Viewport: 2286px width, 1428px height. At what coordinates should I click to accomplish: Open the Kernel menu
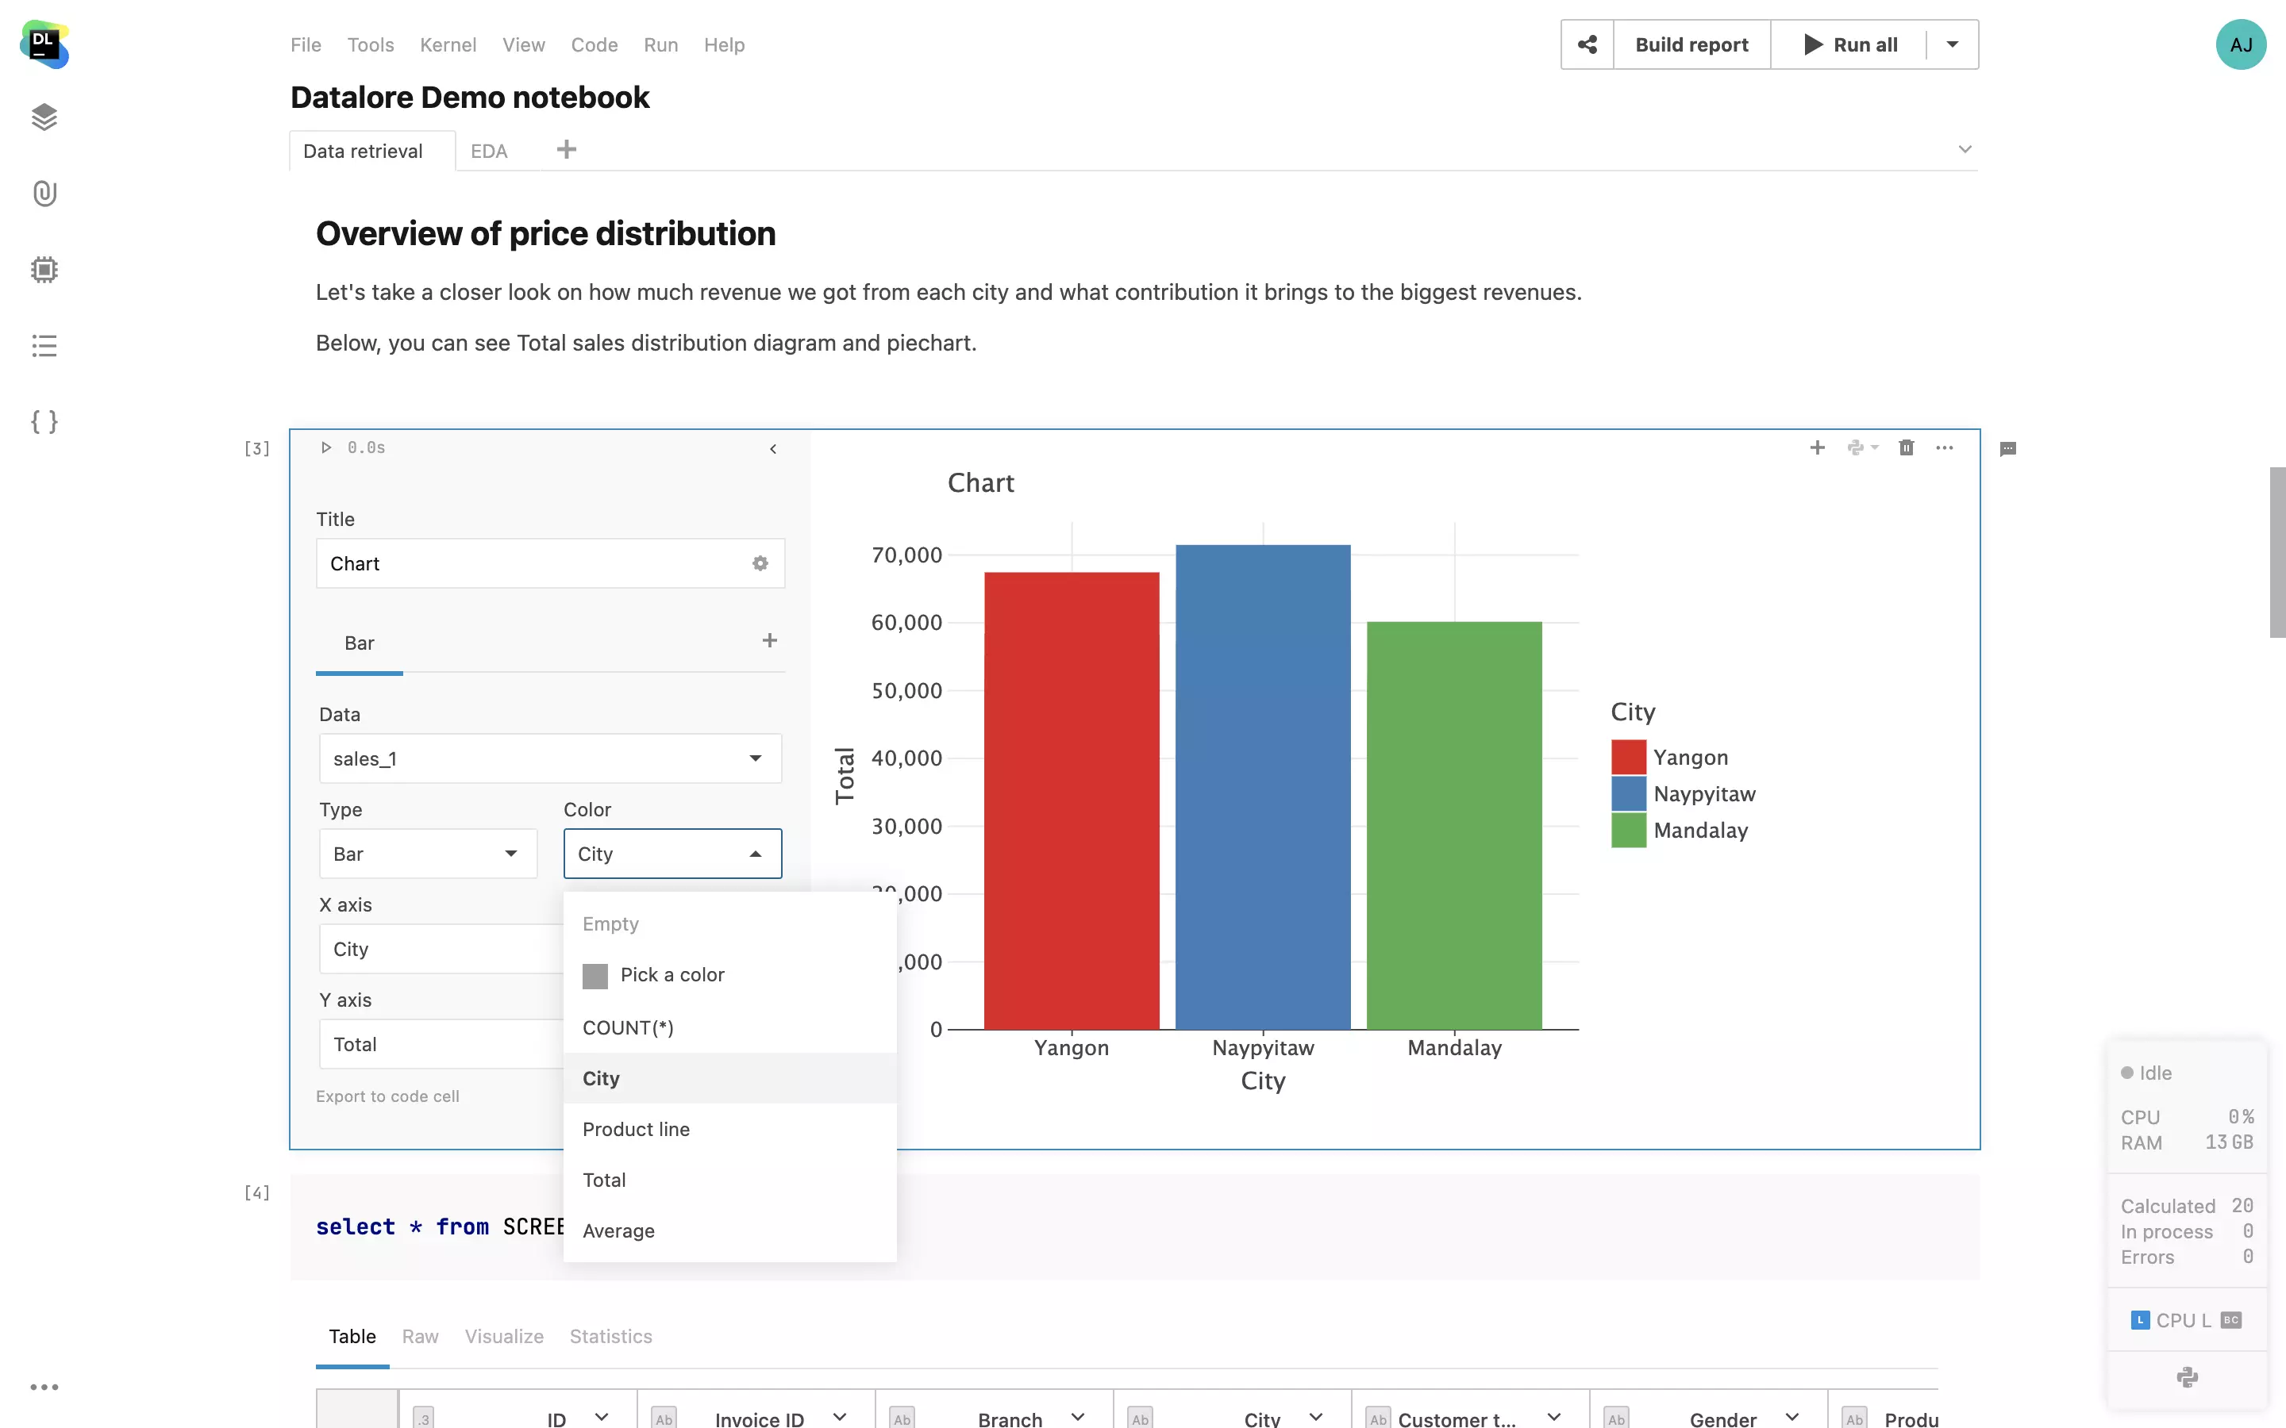click(448, 44)
